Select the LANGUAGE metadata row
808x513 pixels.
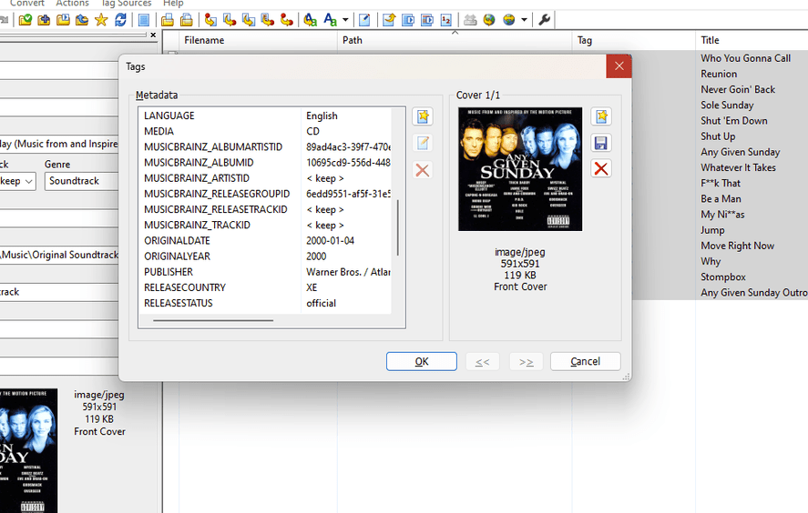tap(267, 116)
